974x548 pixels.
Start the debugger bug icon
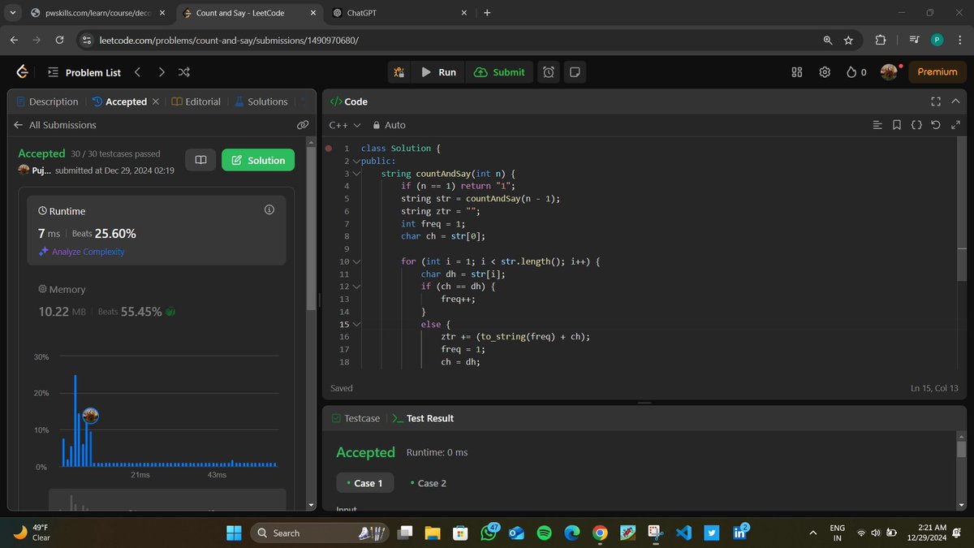click(x=399, y=72)
